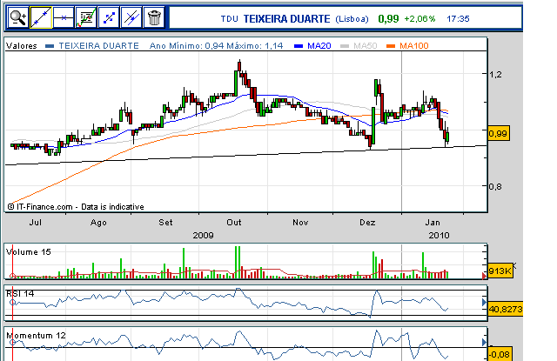
Task: Click the +2,06% change value
Action: 419,19
